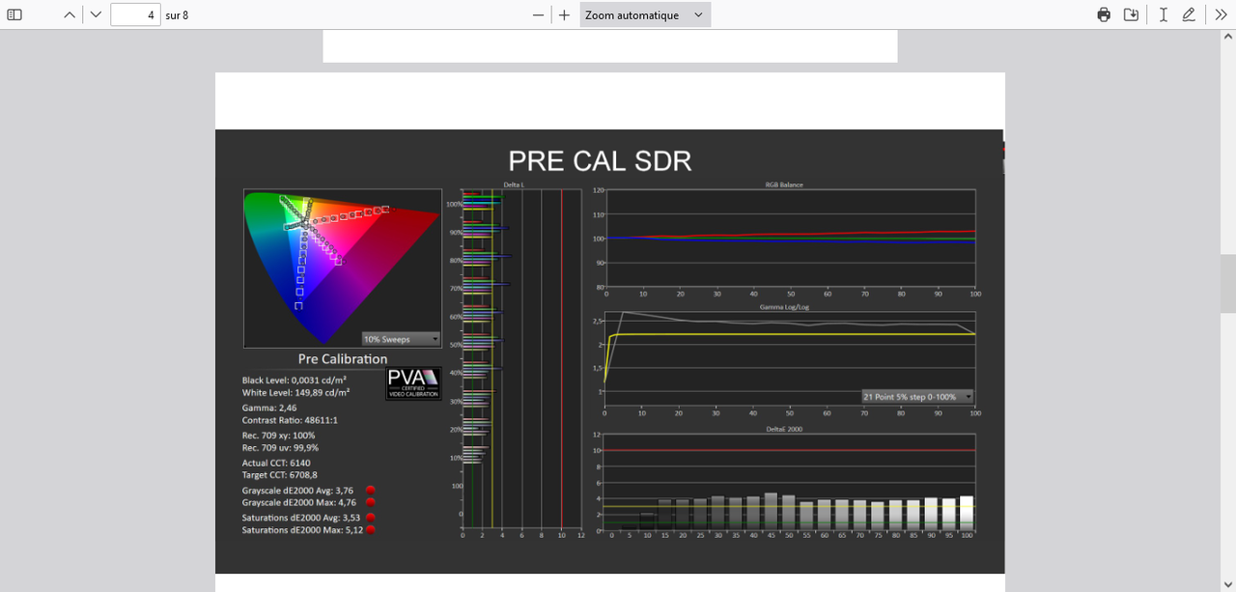The width and height of the screenshot is (1236, 592).
Task: Go to the previous page
Action: tap(70, 14)
